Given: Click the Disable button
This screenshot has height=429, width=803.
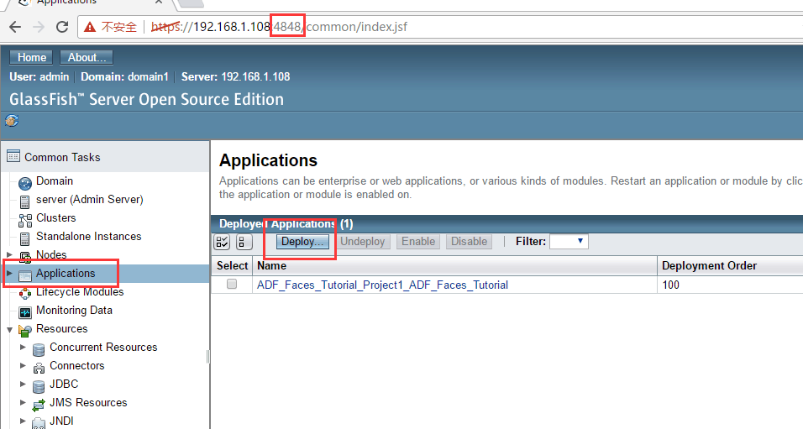Looking at the screenshot, I should point(469,242).
